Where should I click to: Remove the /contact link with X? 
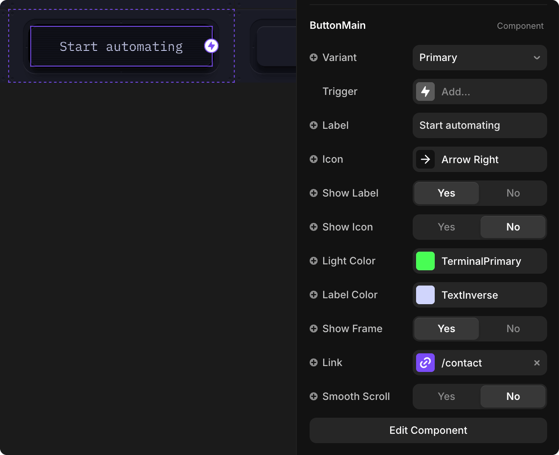(x=537, y=363)
